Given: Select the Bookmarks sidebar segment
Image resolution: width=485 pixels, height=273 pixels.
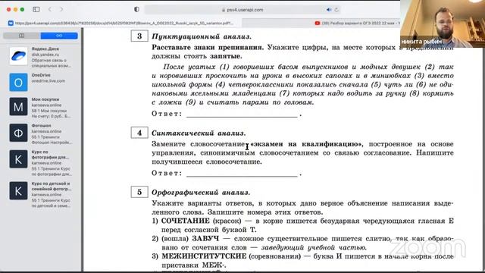Looking at the screenshot, I should pyautogui.click(x=22, y=36).
